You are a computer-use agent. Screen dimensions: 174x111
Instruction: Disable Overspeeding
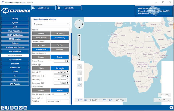click(x=41, y=91)
